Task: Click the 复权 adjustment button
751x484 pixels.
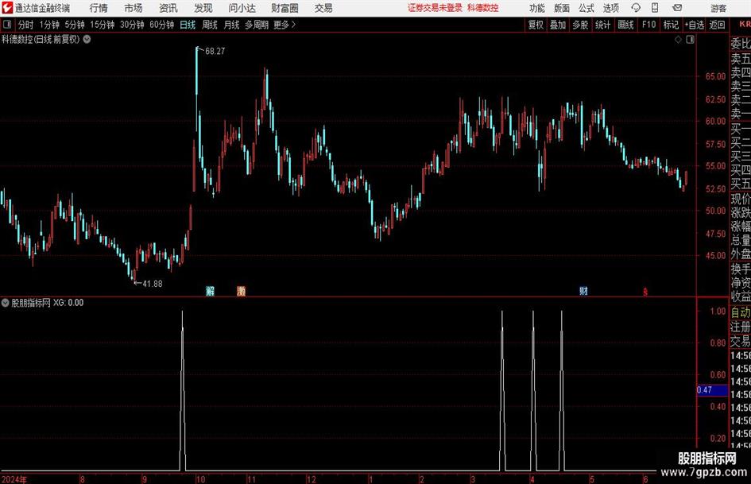Action: click(x=536, y=25)
